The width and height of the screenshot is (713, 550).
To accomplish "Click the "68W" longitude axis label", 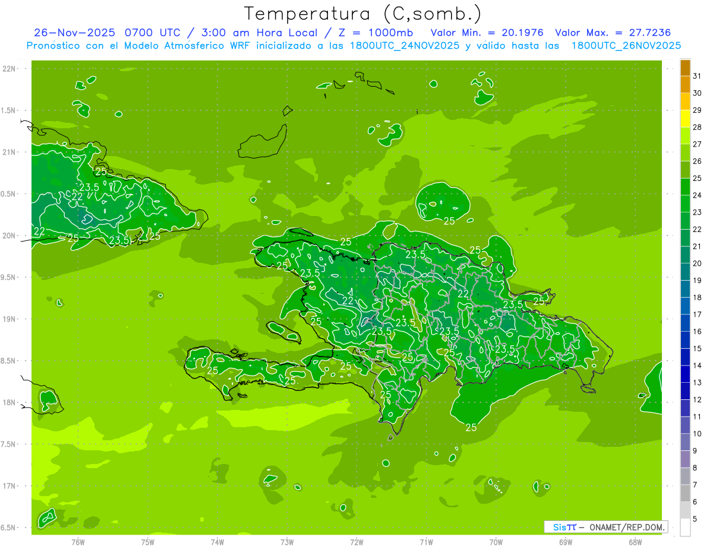I will coord(635,542).
